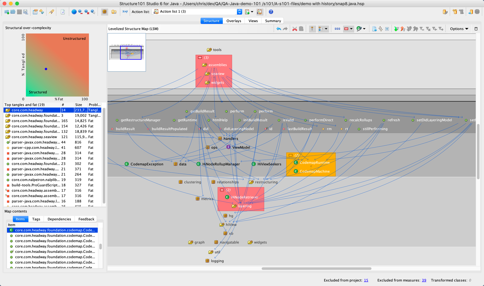Click the blue help question mark icon
The width and height of the screenshot is (484, 286).
[x=271, y=12]
